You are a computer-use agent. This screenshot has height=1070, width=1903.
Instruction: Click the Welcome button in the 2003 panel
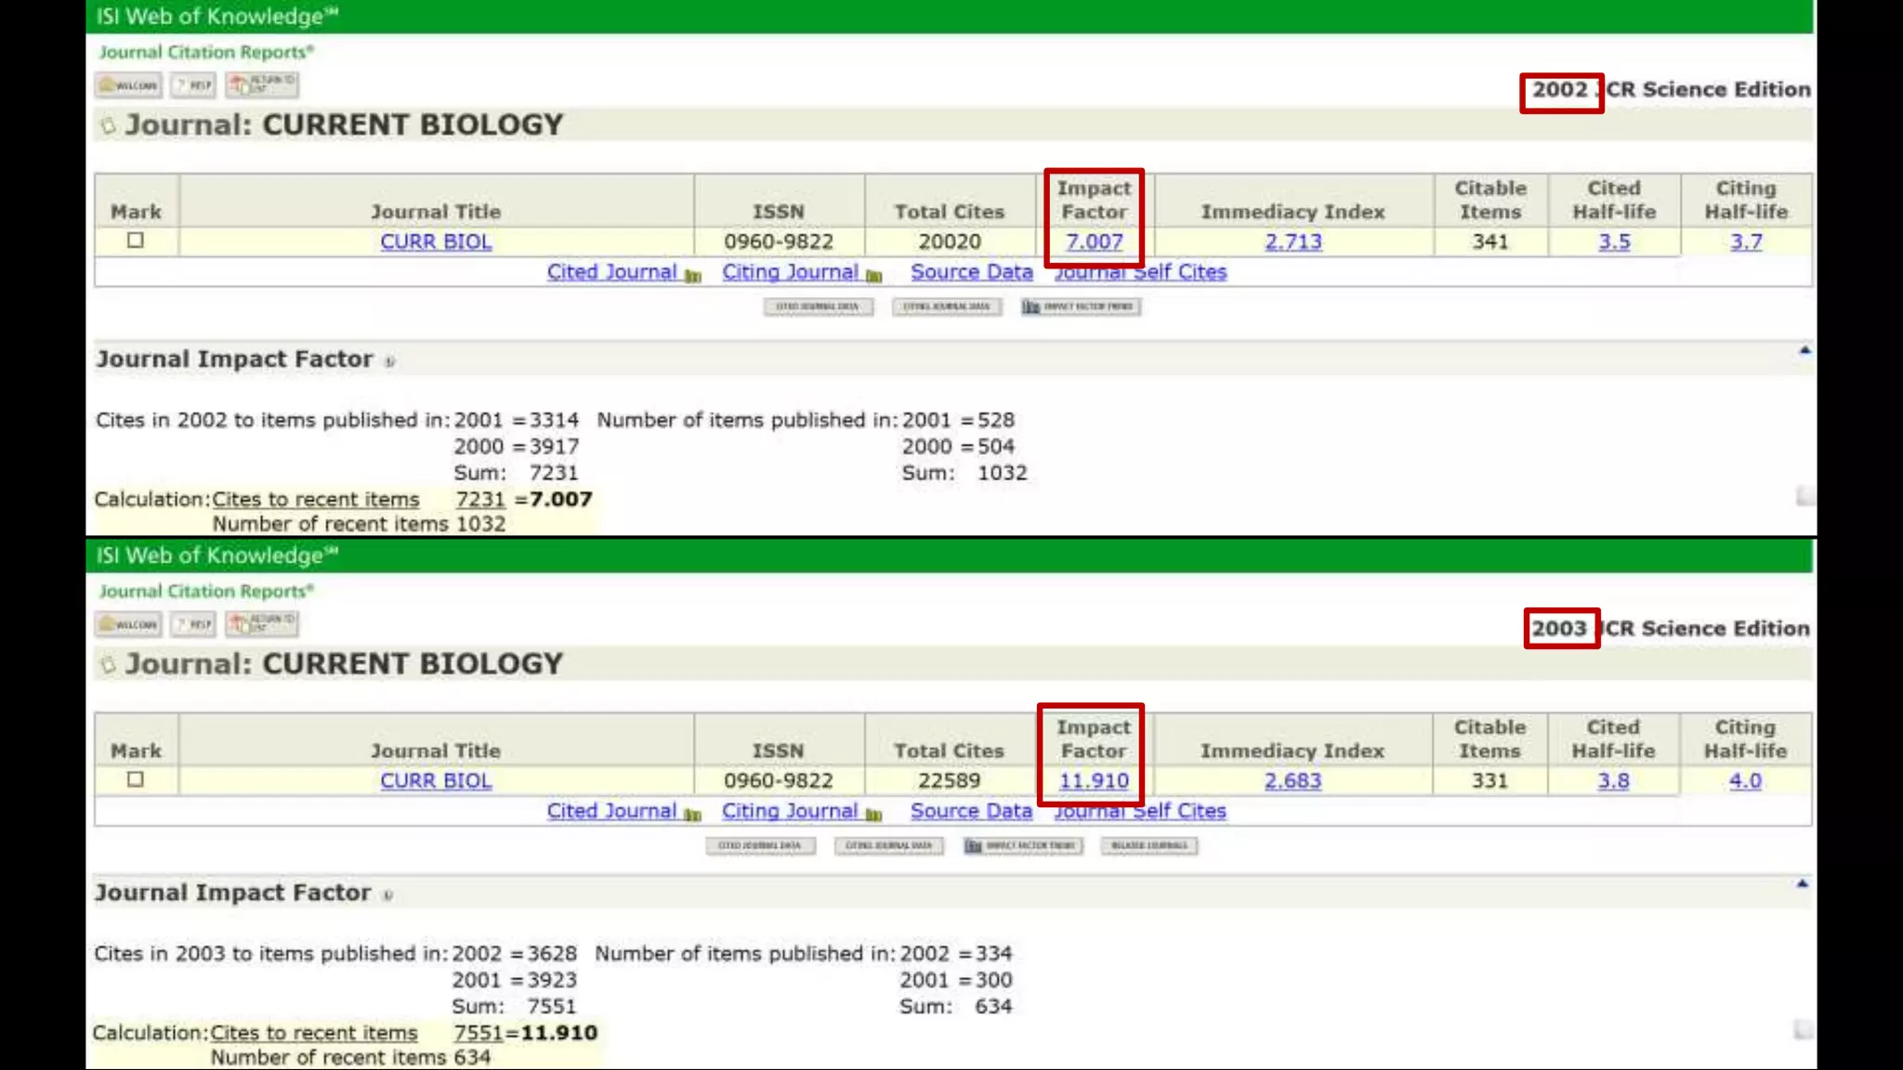[x=129, y=624]
